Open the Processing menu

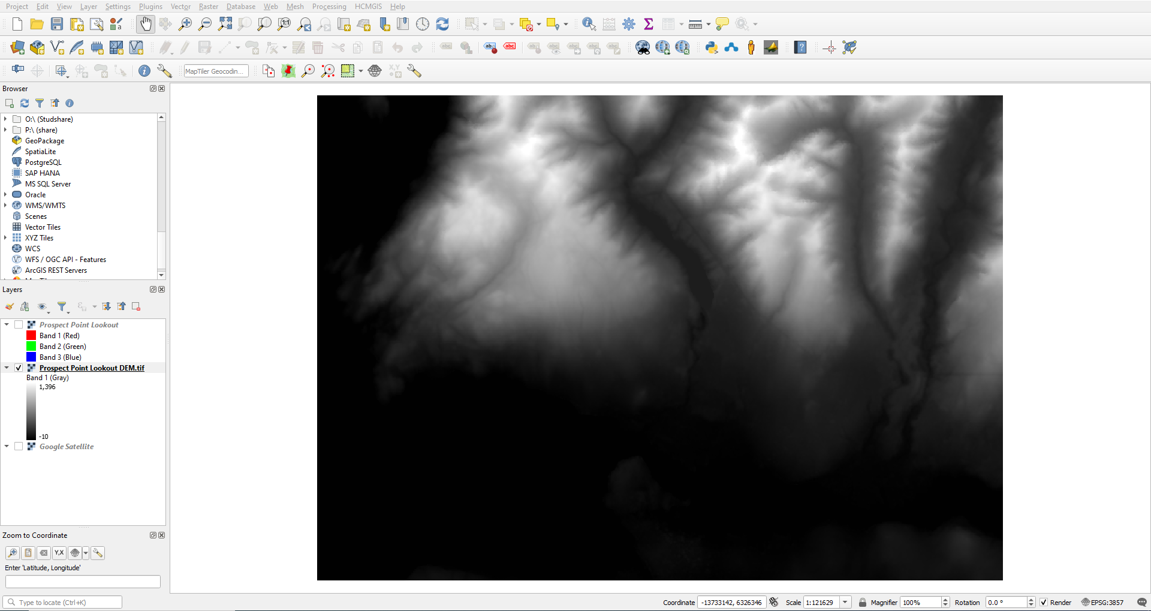tap(329, 7)
